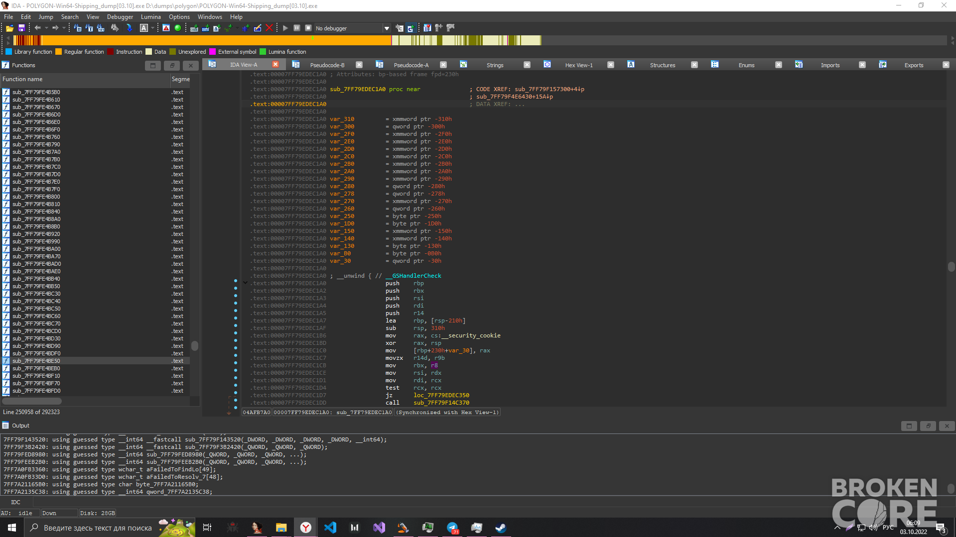Close the Functions panel

pos(190,65)
